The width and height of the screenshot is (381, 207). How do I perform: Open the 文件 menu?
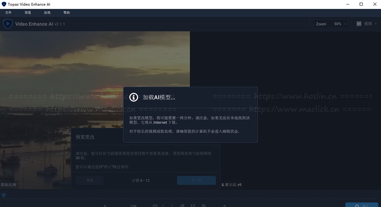(8, 13)
